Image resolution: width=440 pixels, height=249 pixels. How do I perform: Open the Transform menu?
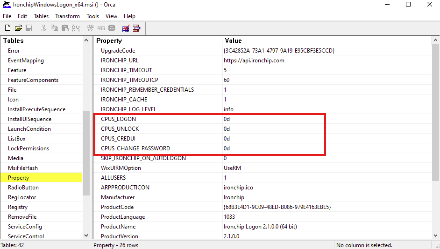pos(67,16)
